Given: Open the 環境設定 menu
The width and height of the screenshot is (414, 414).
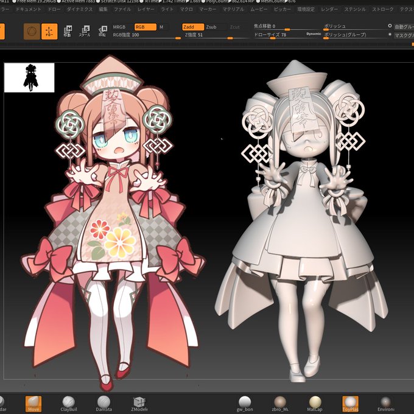Looking at the screenshot, I should 306,9.
